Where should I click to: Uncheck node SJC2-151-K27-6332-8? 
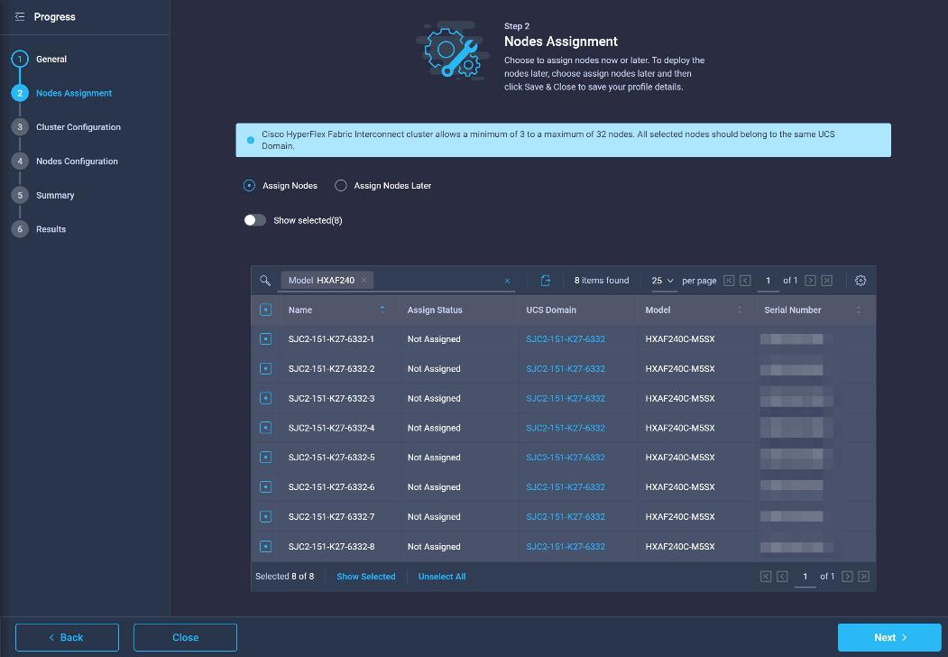pyautogui.click(x=265, y=546)
